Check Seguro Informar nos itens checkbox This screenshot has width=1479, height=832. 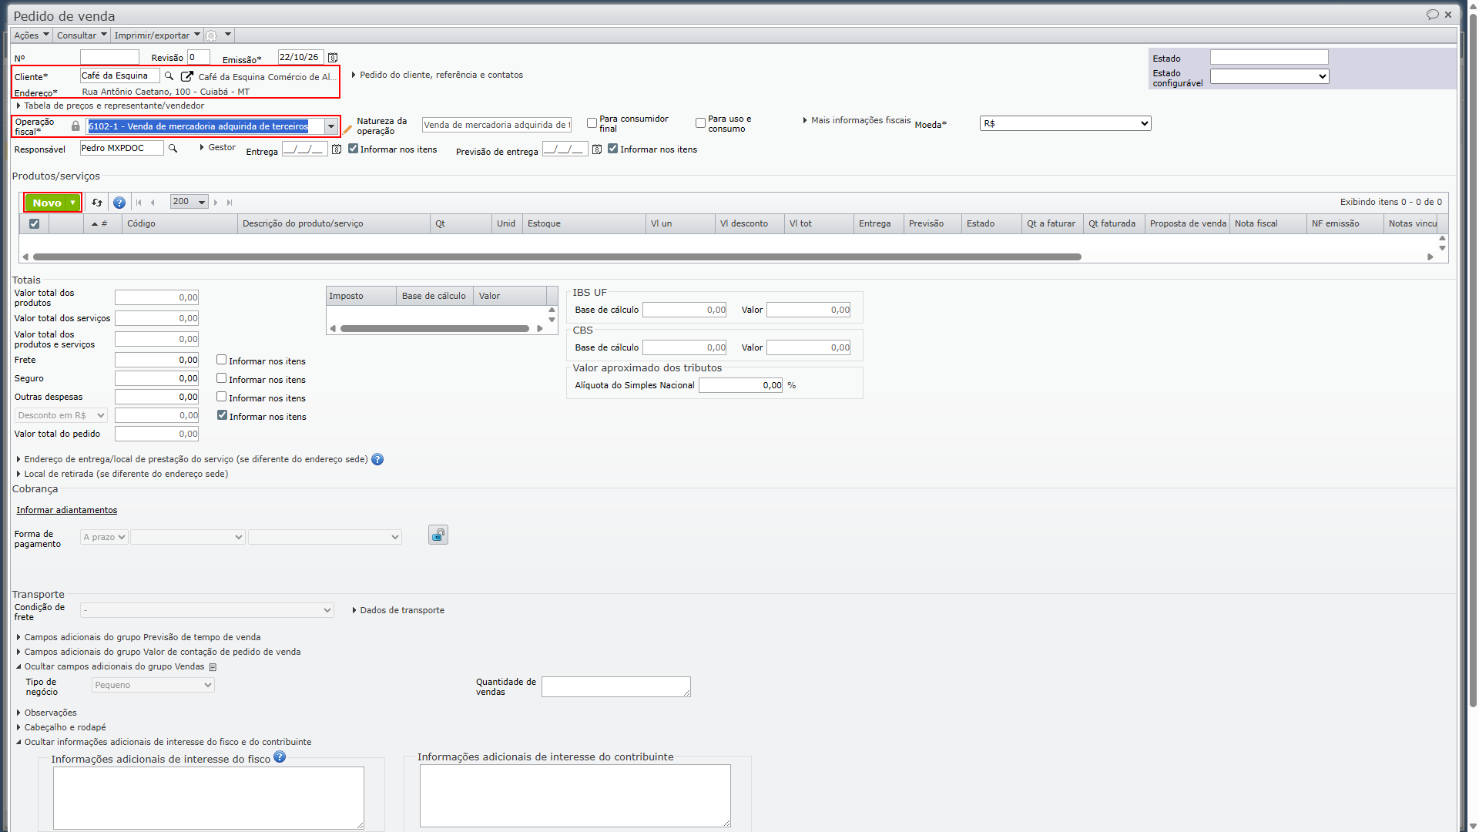(222, 378)
